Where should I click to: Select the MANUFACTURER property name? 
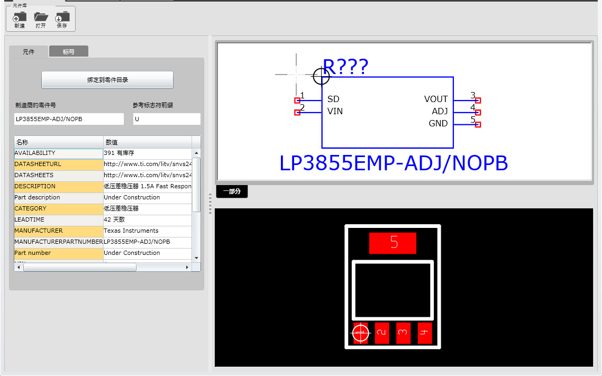[x=59, y=231]
